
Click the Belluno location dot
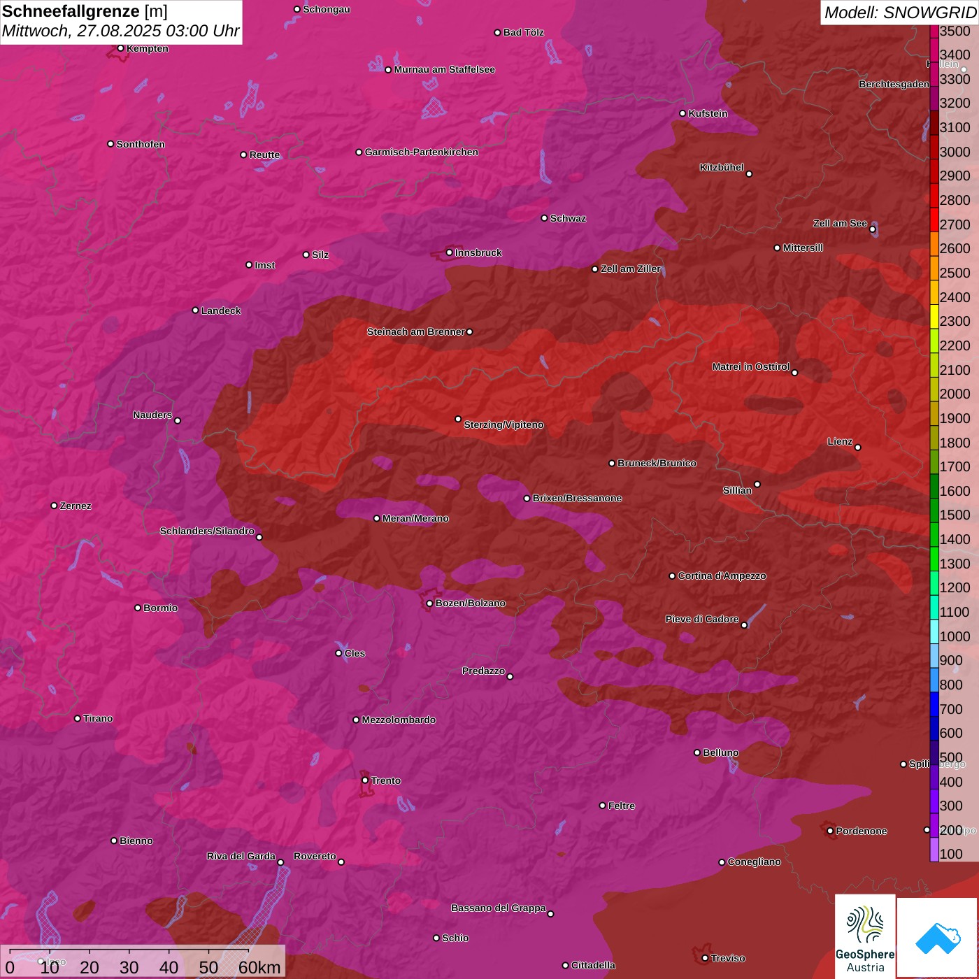point(696,752)
